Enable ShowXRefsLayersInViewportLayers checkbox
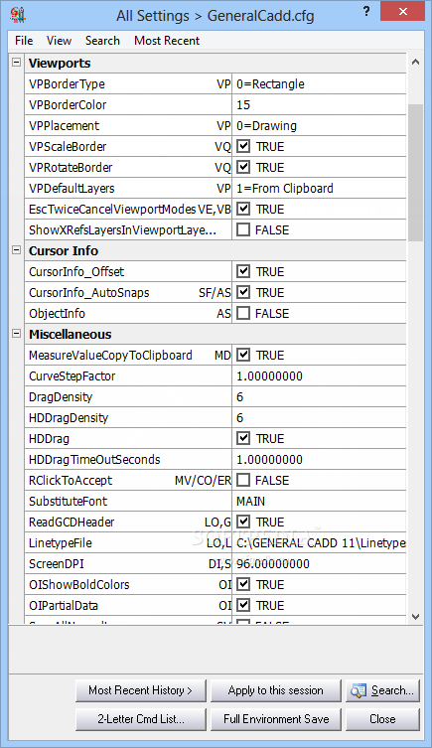Image resolution: width=432 pixels, height=748 pixels. [243, 229]
